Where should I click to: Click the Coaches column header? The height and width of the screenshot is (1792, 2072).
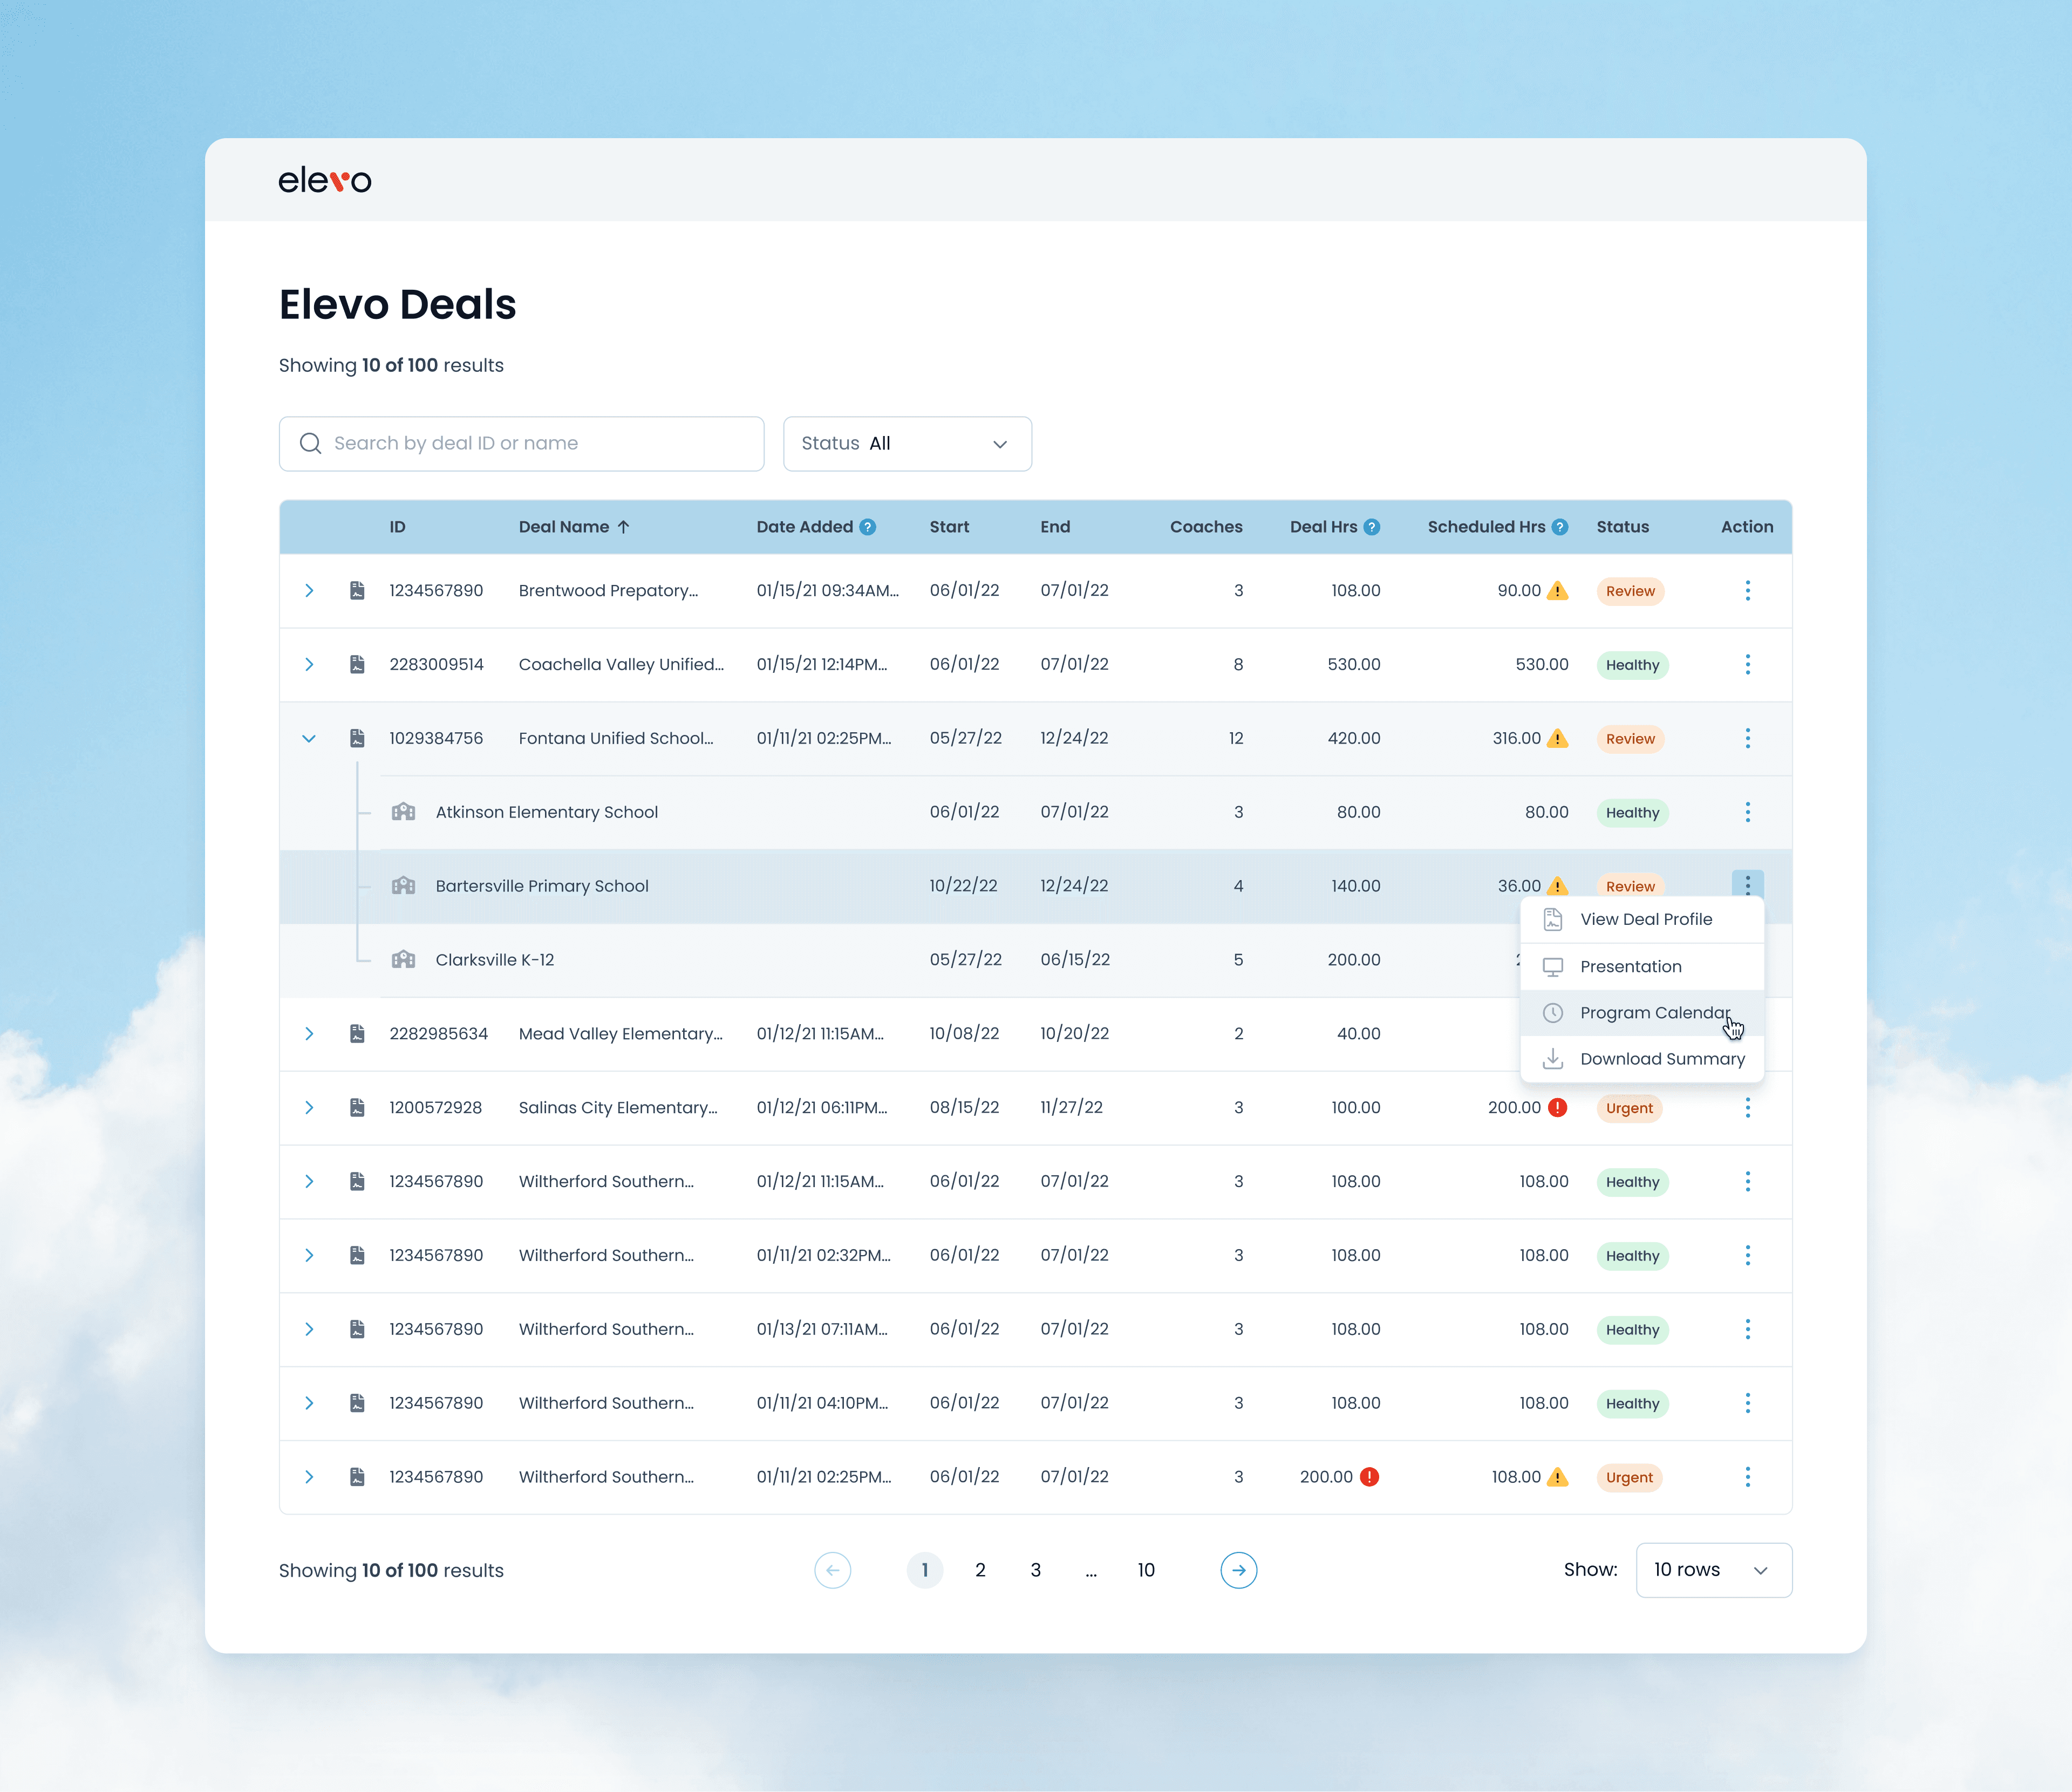(1206, 527)
